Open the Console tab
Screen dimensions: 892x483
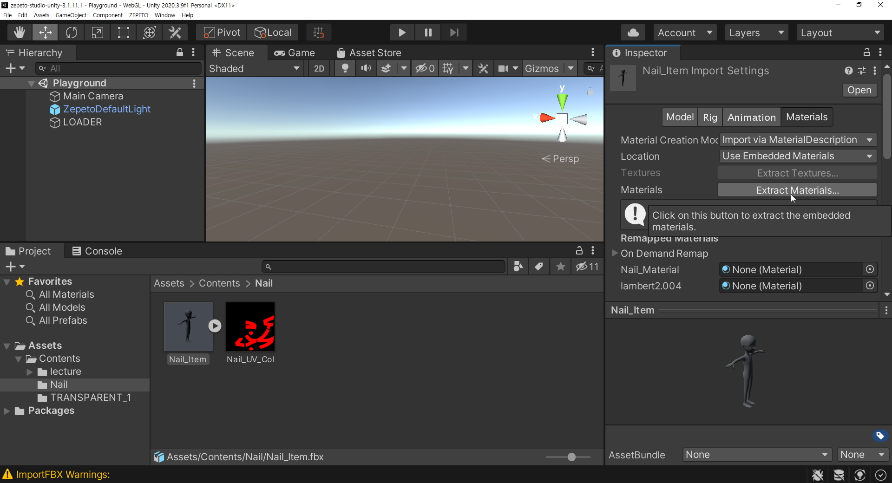point(97,251)
